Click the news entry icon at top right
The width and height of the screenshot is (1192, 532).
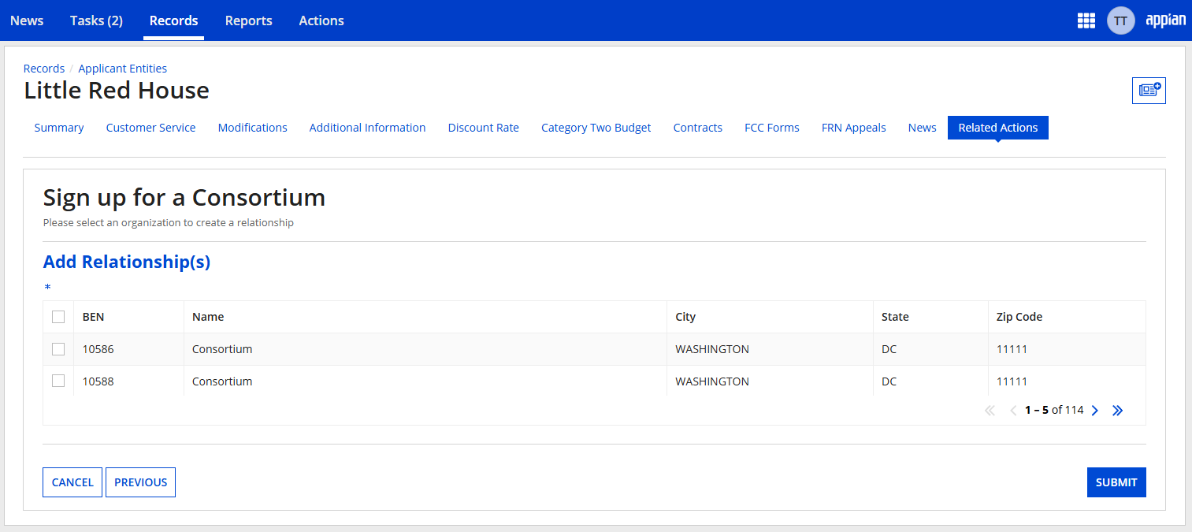coord(1149,91)
